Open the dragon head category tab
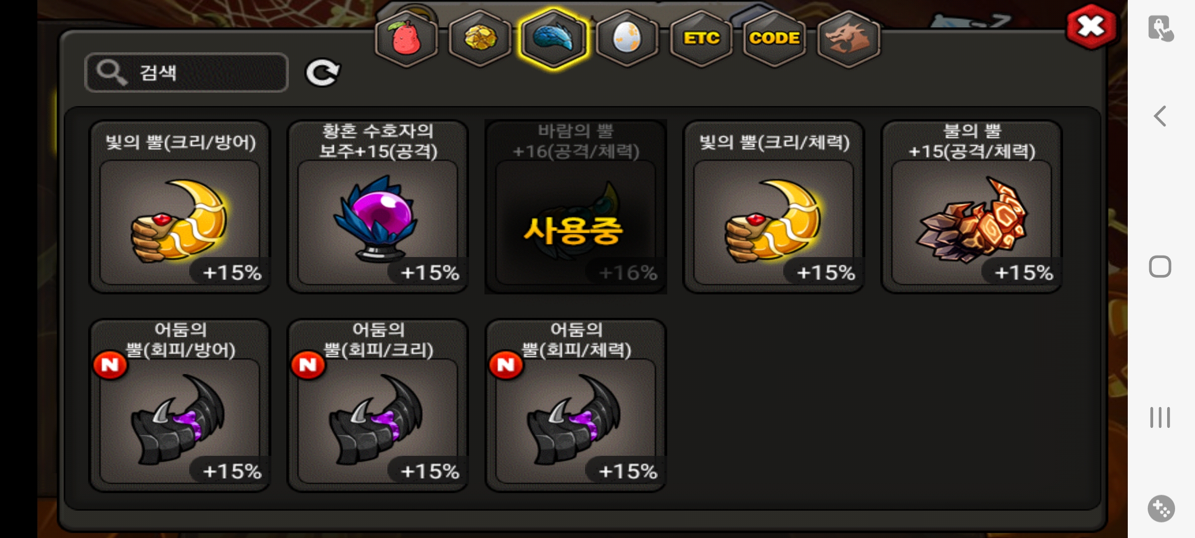This screenshot has width=1195, height=538. (x=848, y=38)
